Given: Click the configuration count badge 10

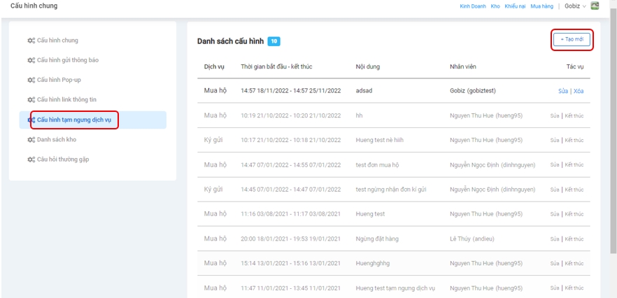Looking at the screenshot, I should [x=274, y=42].
